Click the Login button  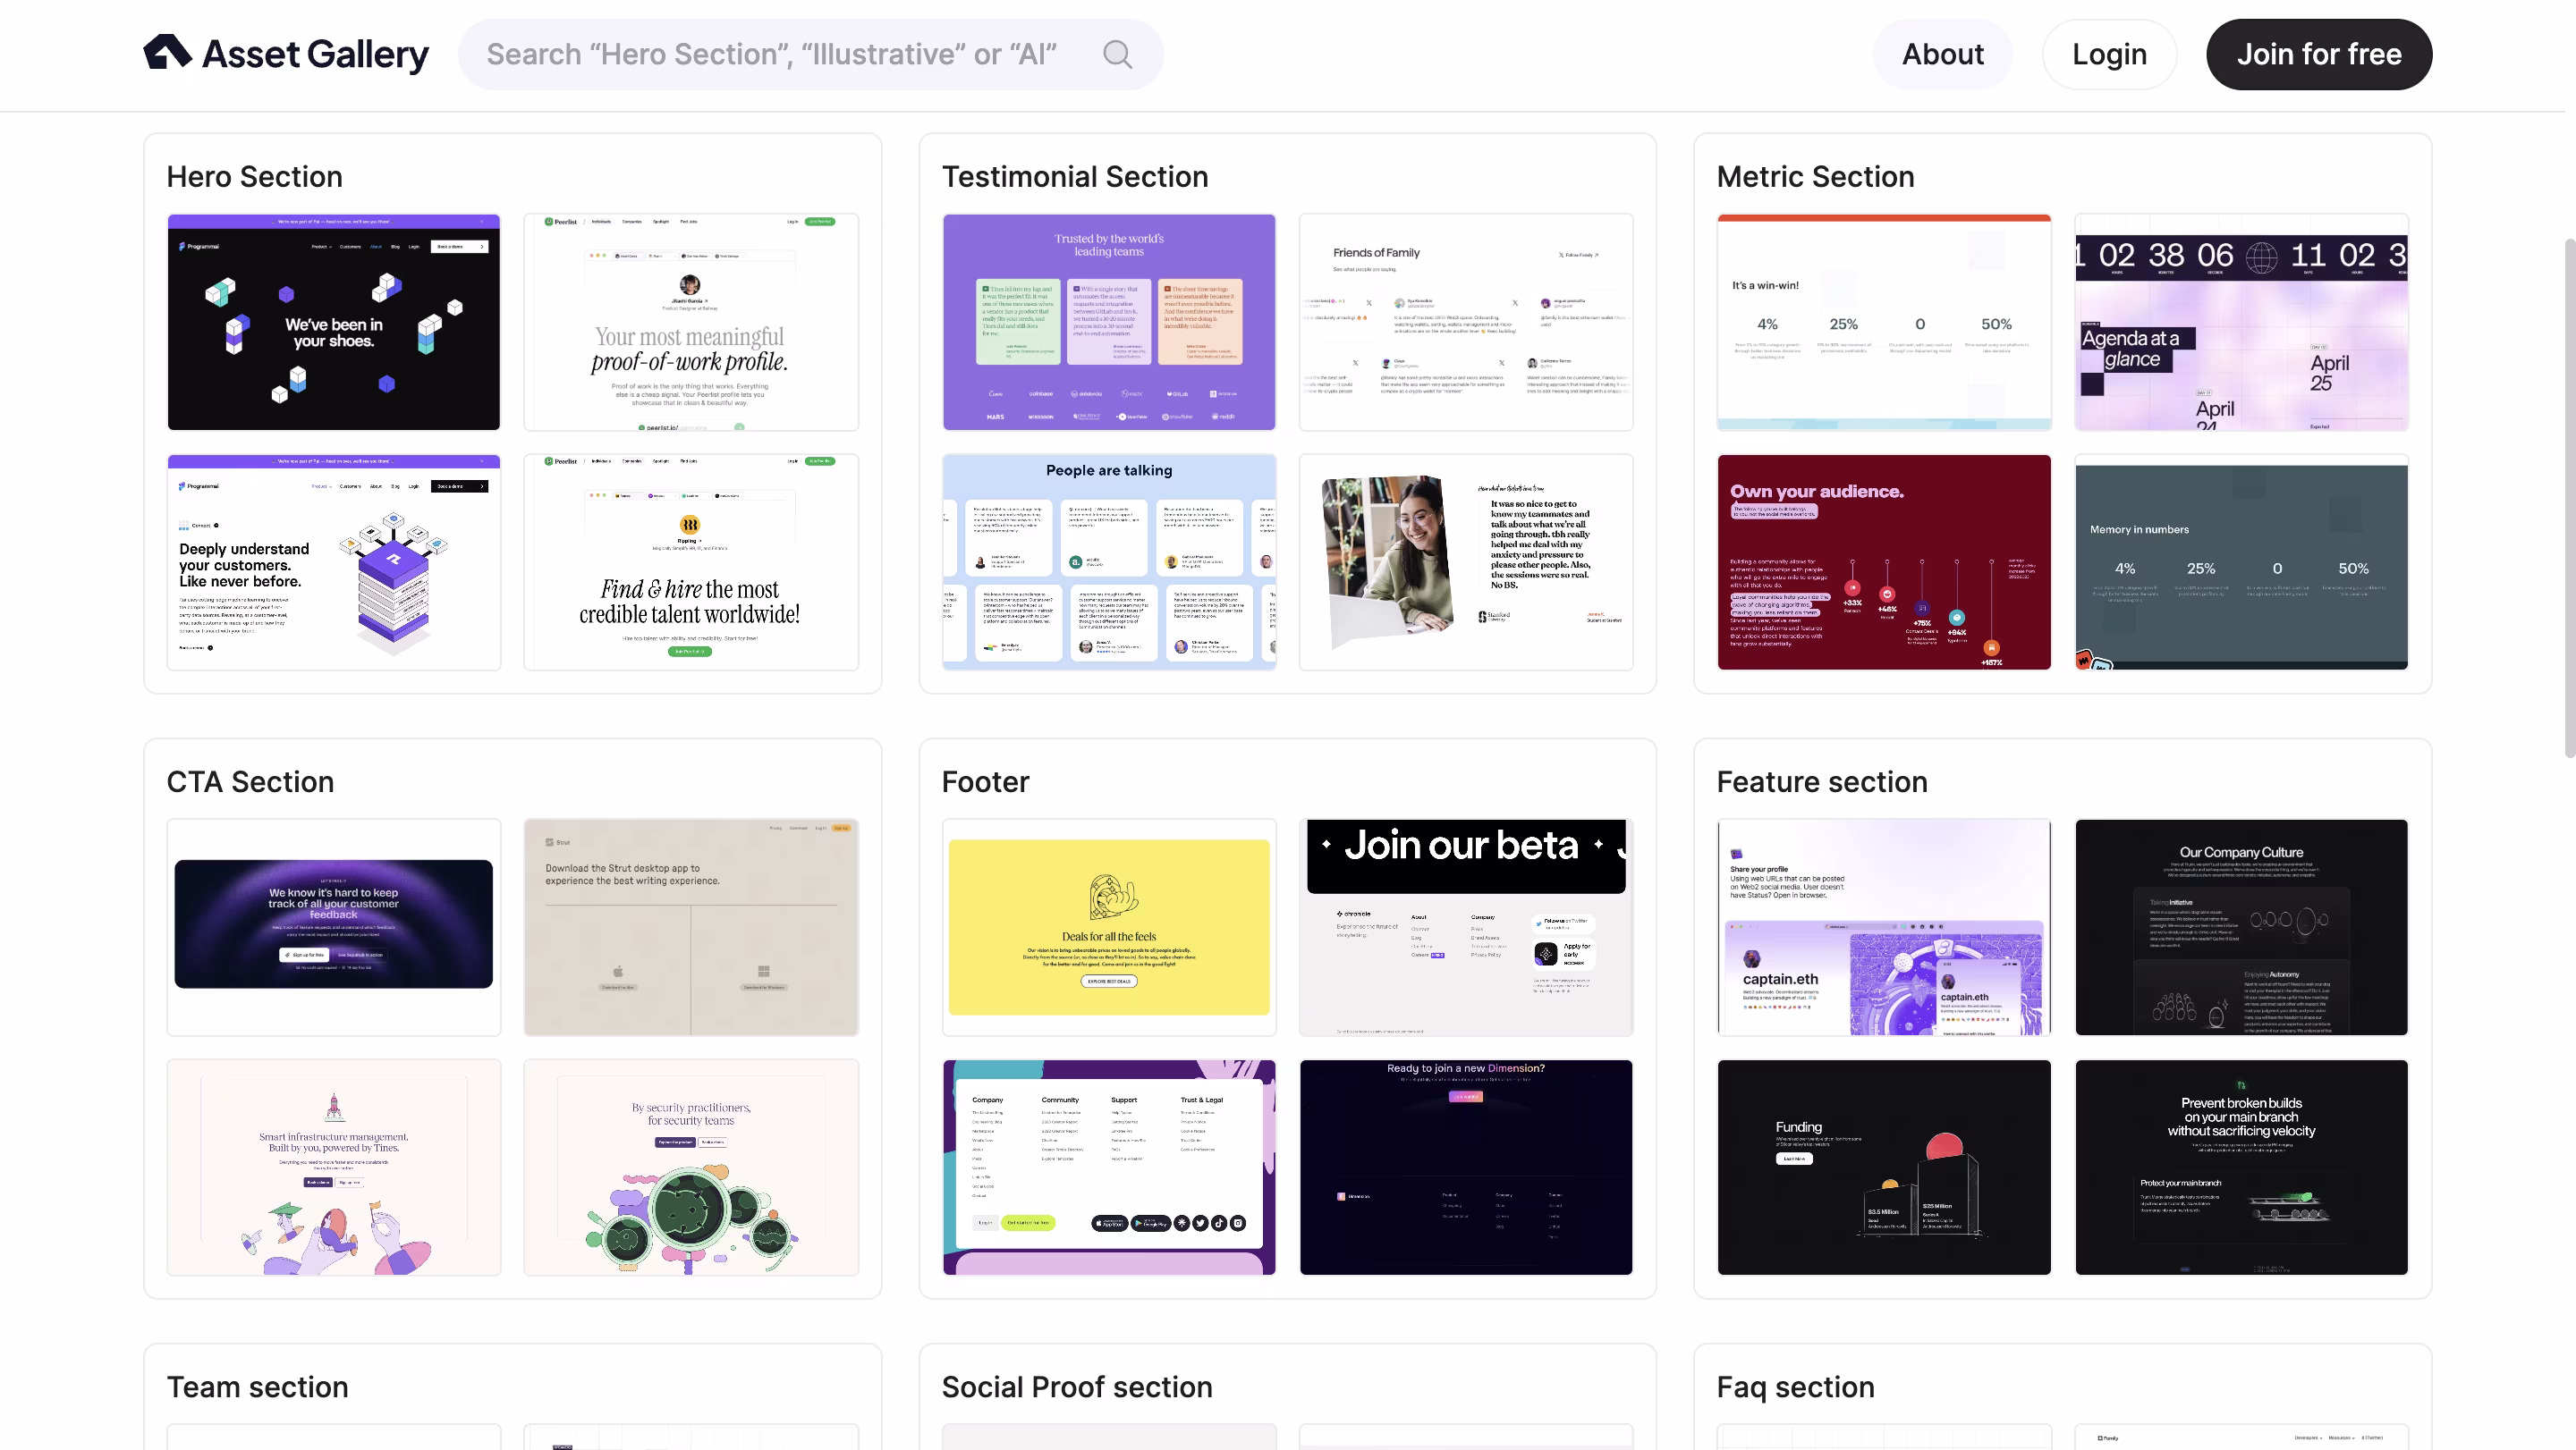(x=2108, y=54)
